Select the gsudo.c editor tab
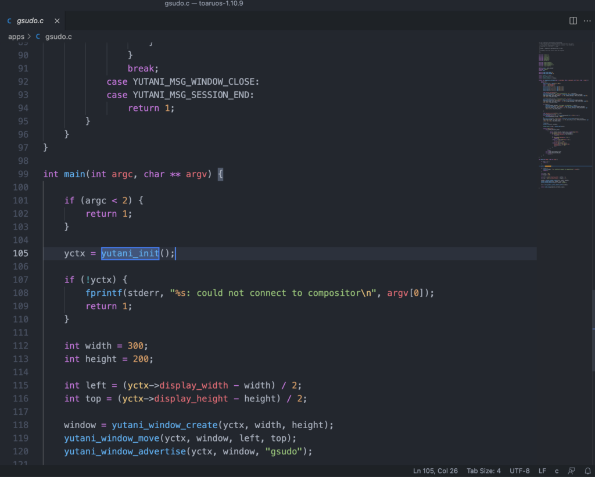Image resolution: width=595 pixels, height=477 pixels. point(33,21)
